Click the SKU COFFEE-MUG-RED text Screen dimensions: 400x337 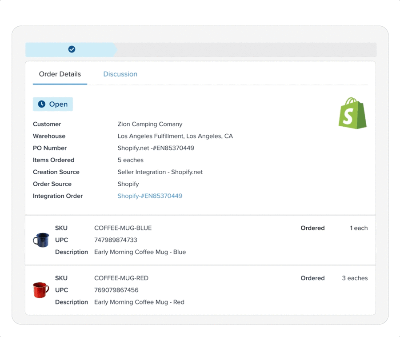pos(122,278)
